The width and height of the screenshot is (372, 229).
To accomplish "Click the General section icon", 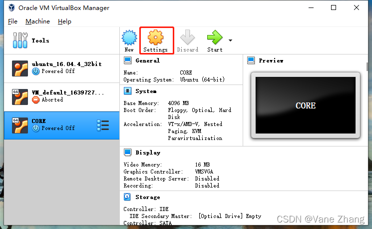I will (128, 60).
